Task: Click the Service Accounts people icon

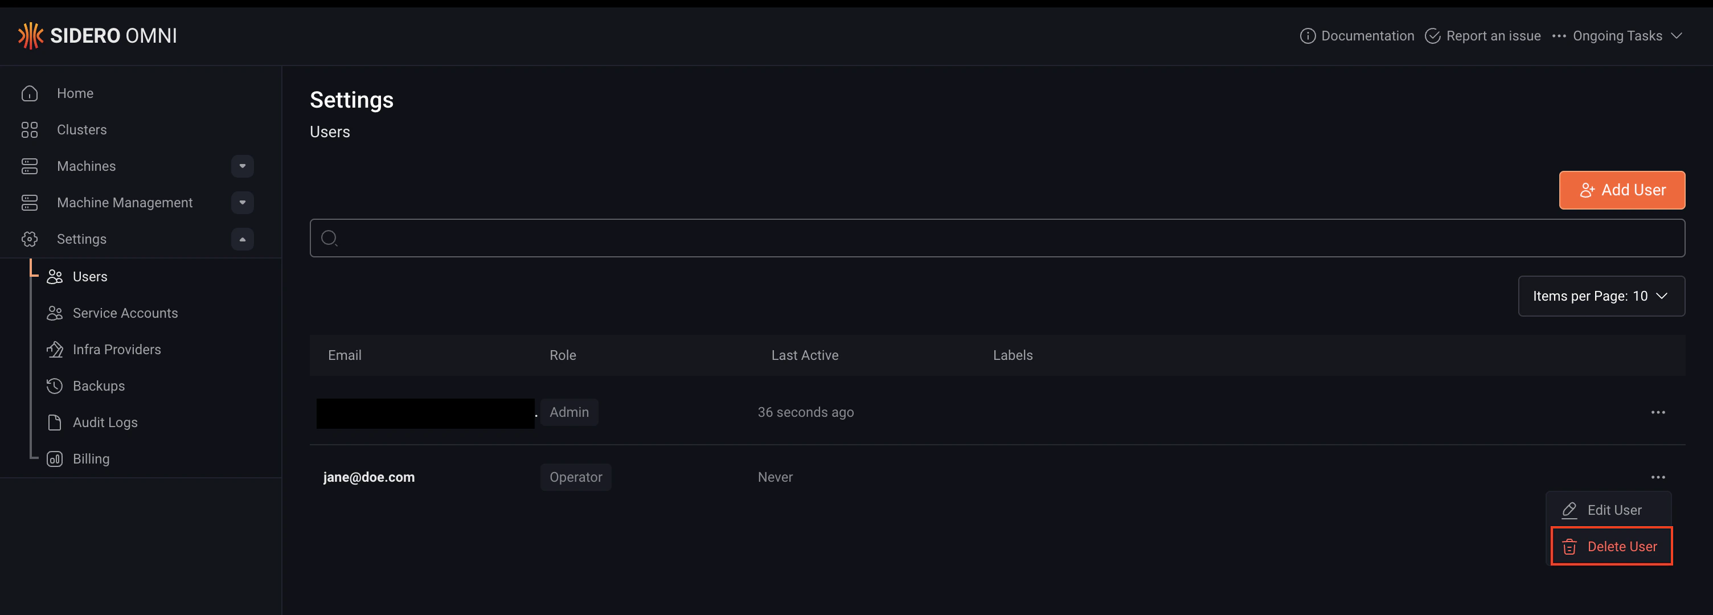Action: click(55, 313)
